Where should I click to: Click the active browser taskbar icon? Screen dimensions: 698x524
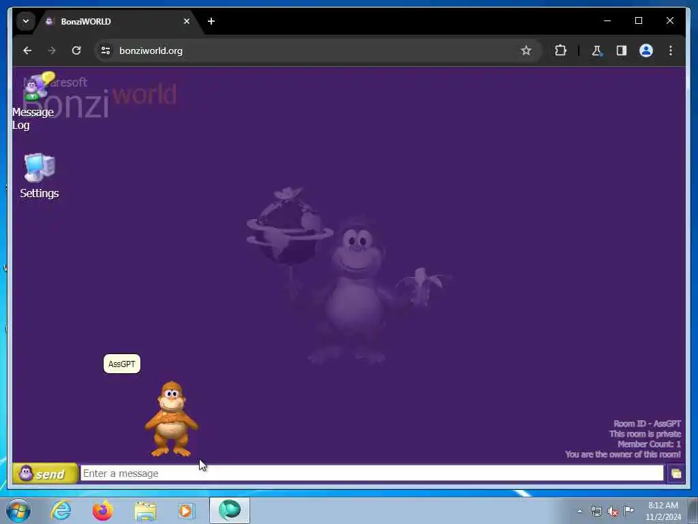230,510
